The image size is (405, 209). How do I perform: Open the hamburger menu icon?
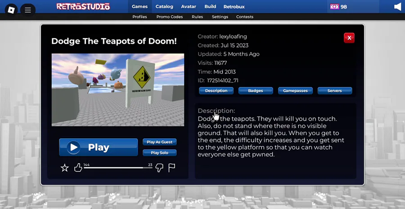click(28, 10)
